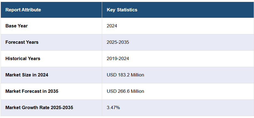Click the 2019-2024 historical years value
This screenshot has height=118, width=254.
point(118,59)
